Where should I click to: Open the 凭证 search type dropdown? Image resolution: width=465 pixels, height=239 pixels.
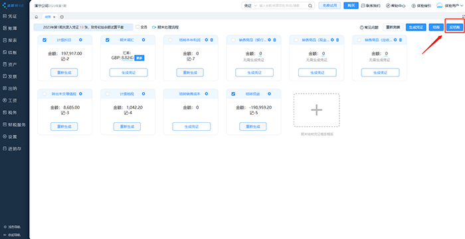coord(250,5)
